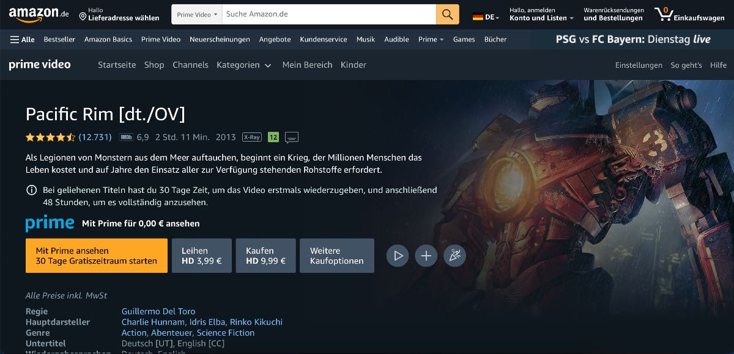Go to Neuerscheinungen
Screen dimensions: 734x354
[220, 39]
